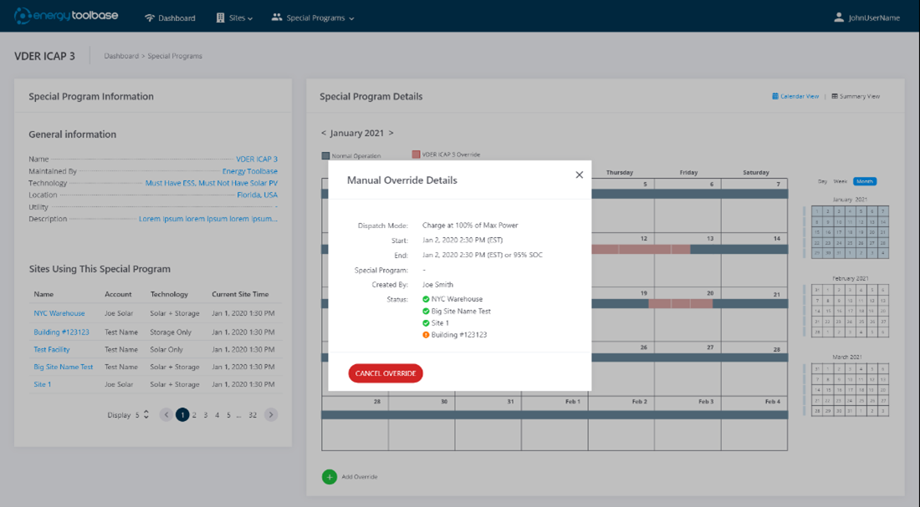This screenshot has width=920, height=507.
Task: Click green check icon beside Big Site Name Test status
Action: pos(426,312)
